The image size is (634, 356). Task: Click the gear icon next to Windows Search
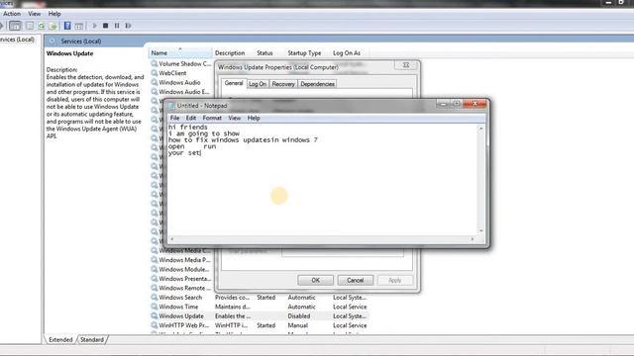click(x=155, y=297)
